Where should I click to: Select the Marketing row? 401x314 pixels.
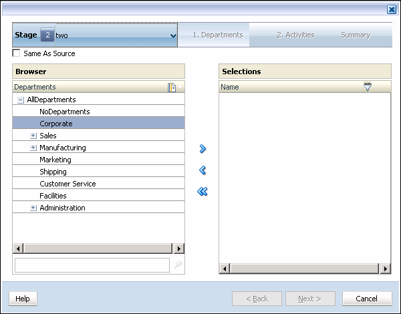[98, 160]
